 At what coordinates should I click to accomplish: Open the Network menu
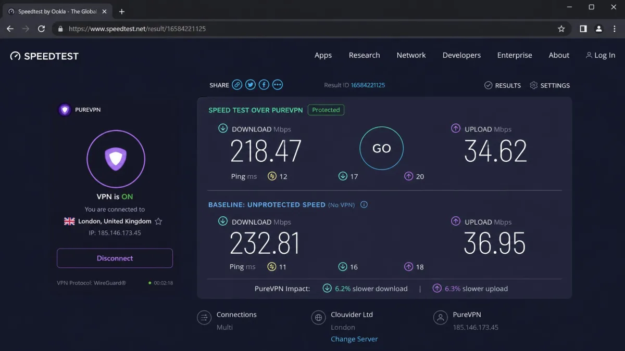(x=411, y=55)
